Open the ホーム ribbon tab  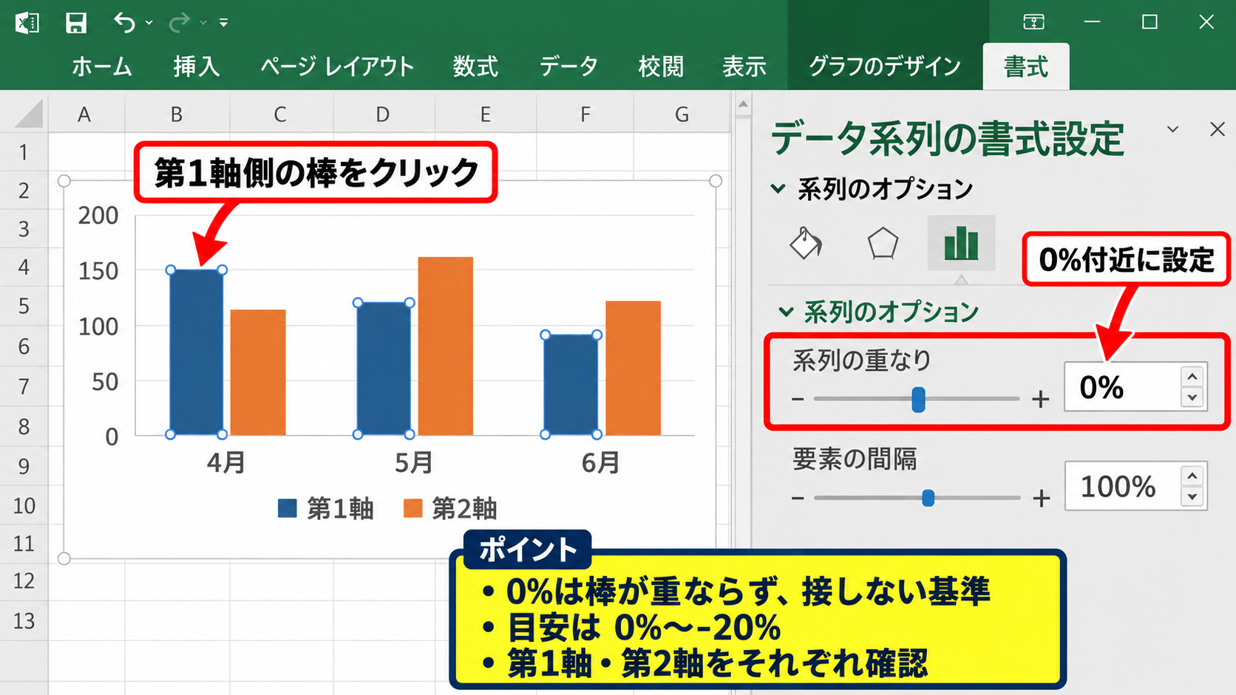[x=102, y=66]
